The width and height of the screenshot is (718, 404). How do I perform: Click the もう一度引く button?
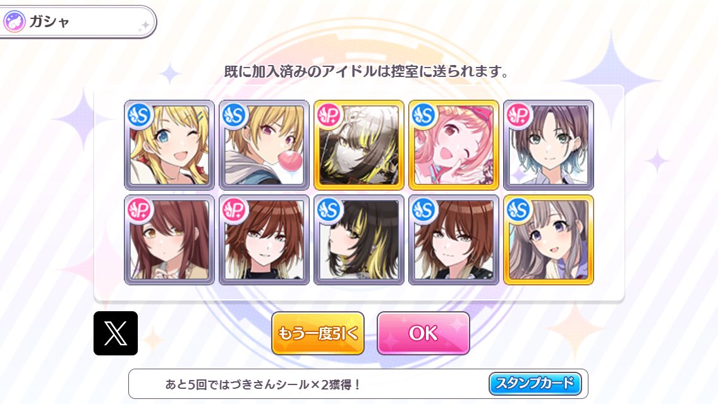318,333
